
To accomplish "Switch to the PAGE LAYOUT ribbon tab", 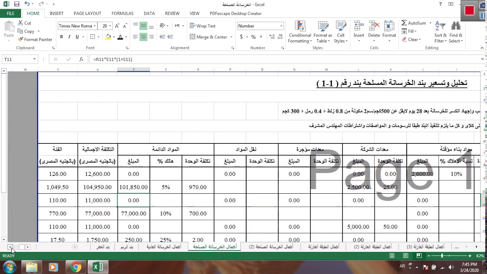I will (88, 13).
